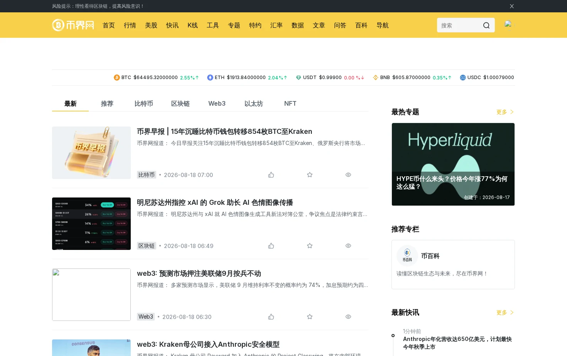The width and height of the screenshot is (567, 356).
Task: Click the 区块链 tag on the Grok article
Action: click(x=147, y=246)
